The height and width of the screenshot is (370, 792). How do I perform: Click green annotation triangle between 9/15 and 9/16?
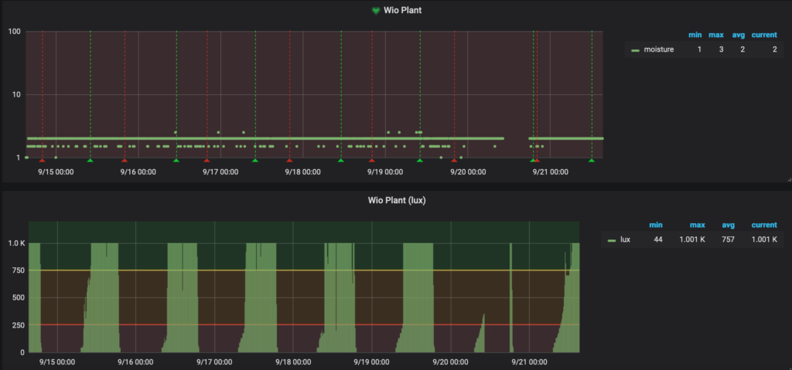click(x=90, y=160)
